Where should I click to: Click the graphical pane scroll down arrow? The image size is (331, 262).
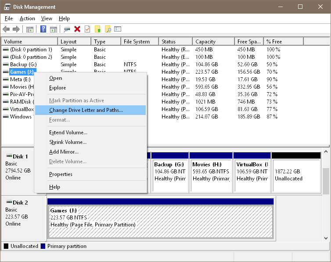click(326, 238)
